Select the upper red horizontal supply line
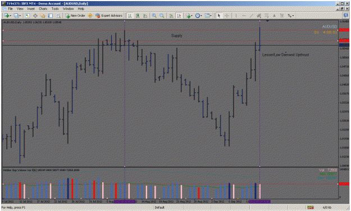Image resolution: width=351 pixels, height=211 pixels. point(170,30)
